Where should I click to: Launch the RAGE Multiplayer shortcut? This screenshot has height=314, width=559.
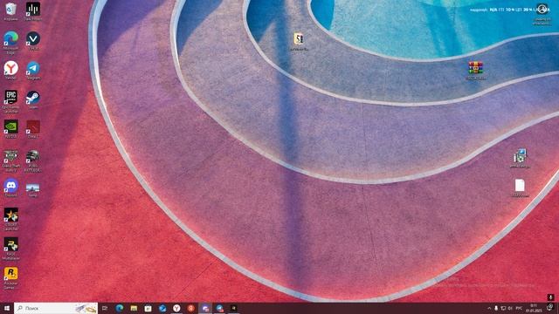pos(10,248)
